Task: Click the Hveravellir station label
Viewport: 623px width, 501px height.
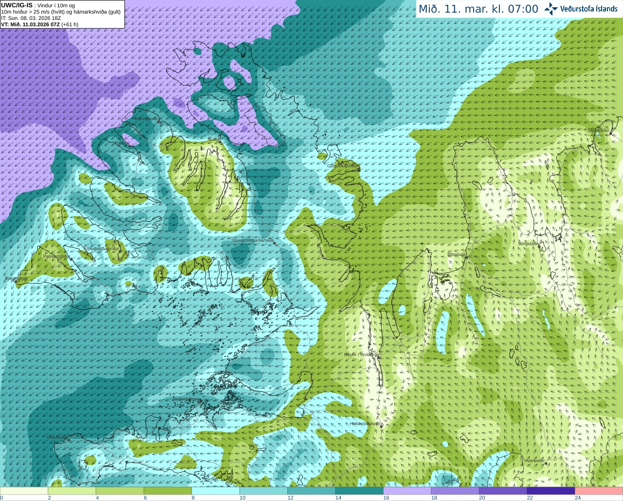Action: tap(534, 461)
